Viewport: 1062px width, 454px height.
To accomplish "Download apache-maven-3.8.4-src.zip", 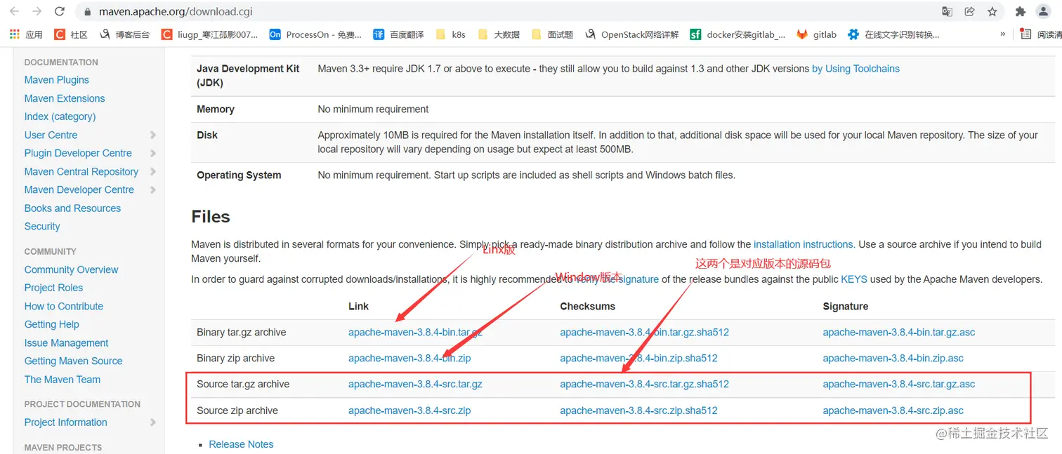I will (x=409, y=410).
